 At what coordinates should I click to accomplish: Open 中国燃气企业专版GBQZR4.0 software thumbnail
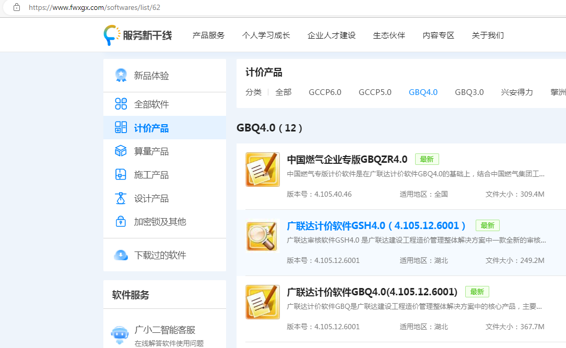263,170
